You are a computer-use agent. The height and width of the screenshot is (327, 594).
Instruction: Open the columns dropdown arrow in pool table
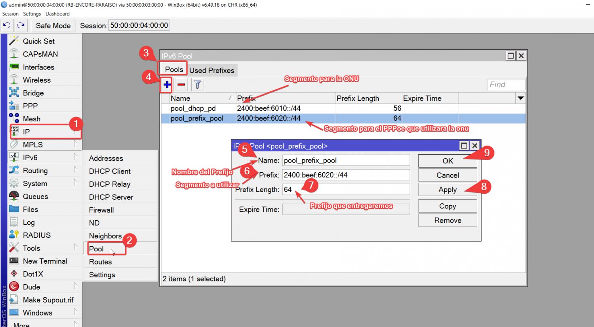[520, 98]
